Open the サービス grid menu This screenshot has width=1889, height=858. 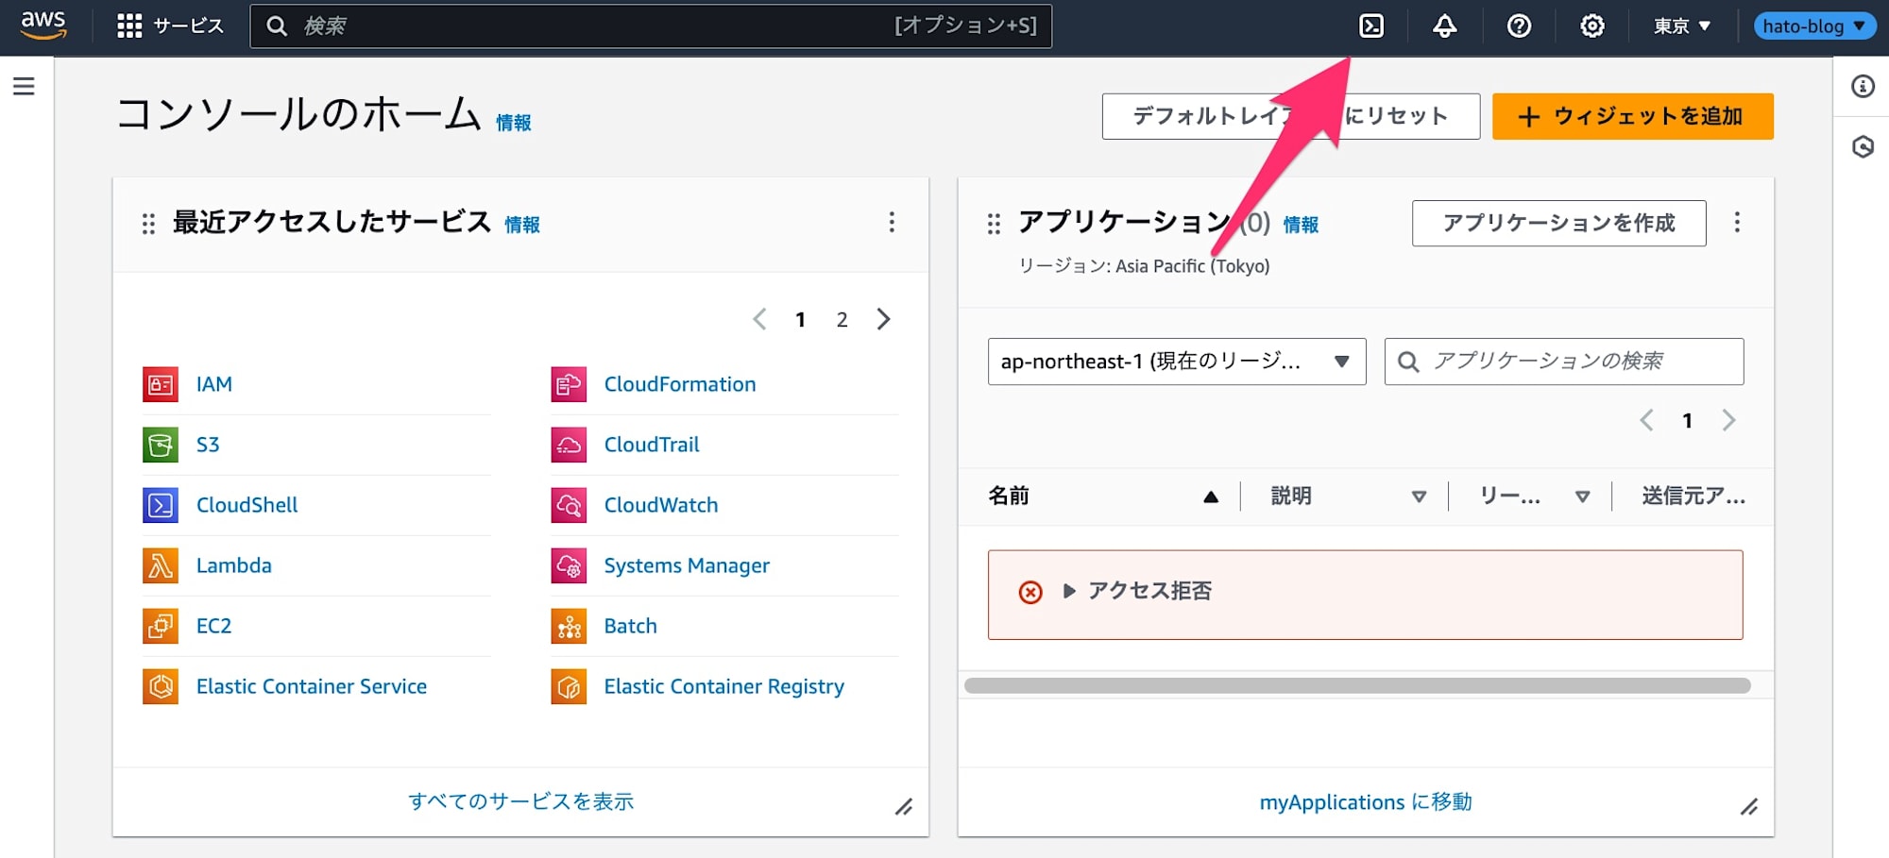tap(170, 25)
